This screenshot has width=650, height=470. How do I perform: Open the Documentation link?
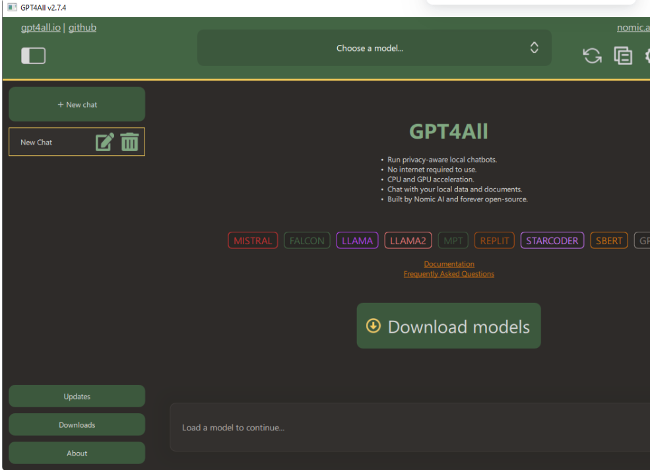pyautogui.click(x=449, y=264)
